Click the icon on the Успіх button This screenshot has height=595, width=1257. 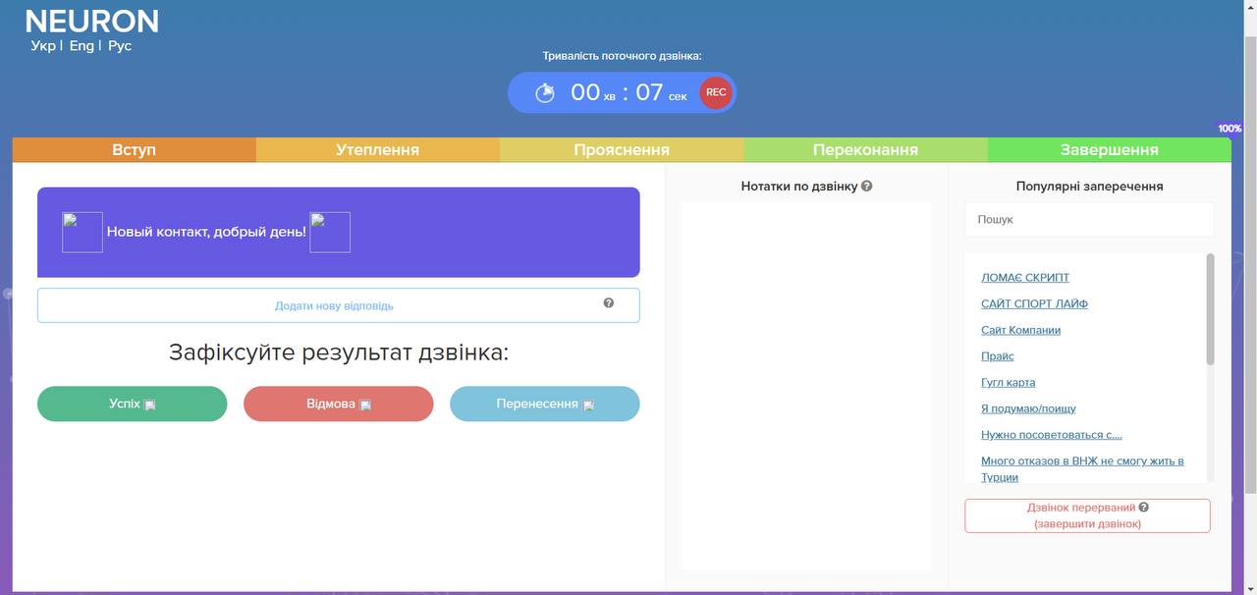(x=150, y=405)
